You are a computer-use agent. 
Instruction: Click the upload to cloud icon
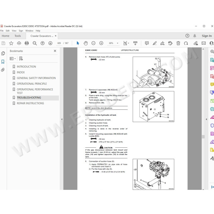point(19,43)
